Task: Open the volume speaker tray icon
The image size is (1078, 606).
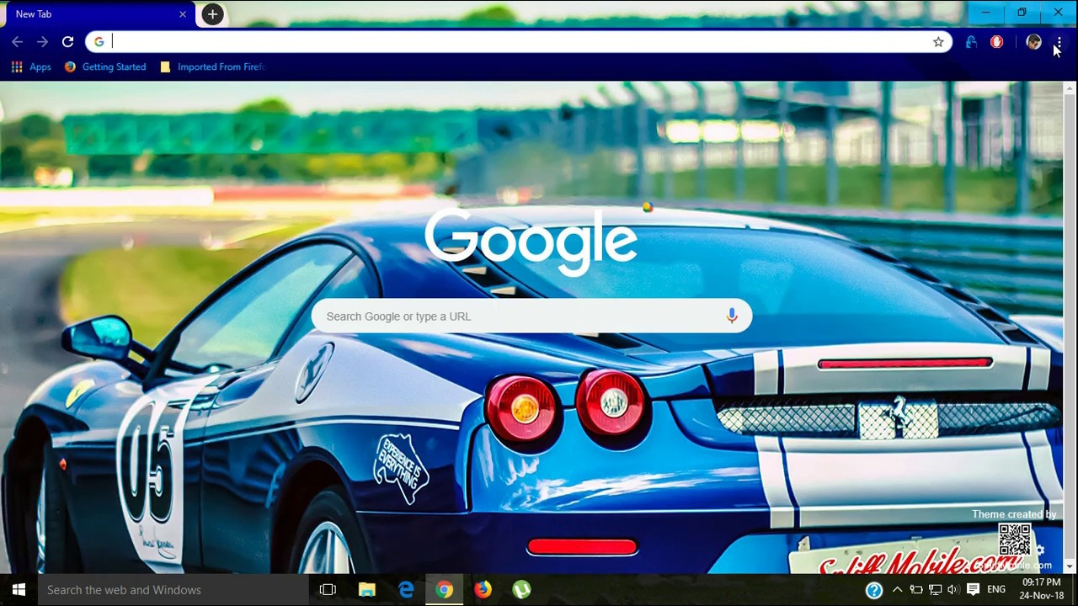Action: coord(953,590)
